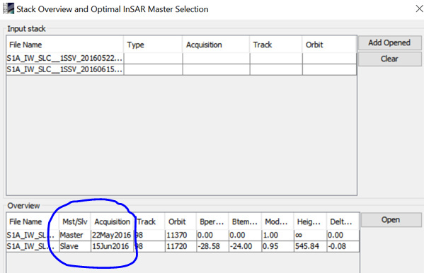Click the Track header in Input stack
The height and width of the screenshot is (273, 424).
pyautogui.click(x=275, y=45)
